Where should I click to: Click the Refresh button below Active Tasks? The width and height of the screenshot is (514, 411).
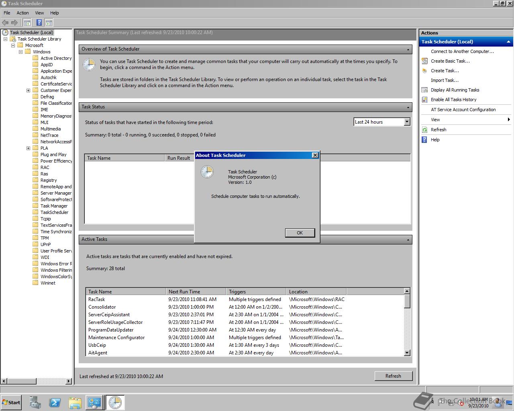pyautogui.click(x=393, y=376)
